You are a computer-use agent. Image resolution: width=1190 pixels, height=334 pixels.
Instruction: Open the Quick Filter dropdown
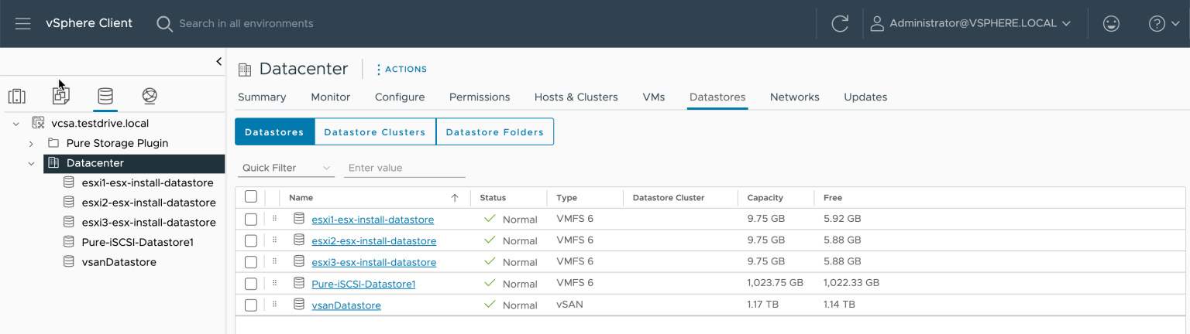click(285, 168)
